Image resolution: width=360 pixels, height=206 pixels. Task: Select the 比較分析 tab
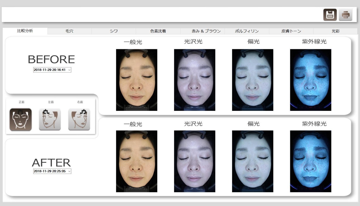[x=25, y=31]
